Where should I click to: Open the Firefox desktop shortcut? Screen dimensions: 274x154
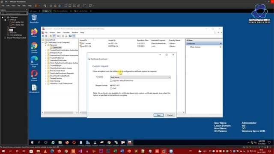(x=34, y=33)
